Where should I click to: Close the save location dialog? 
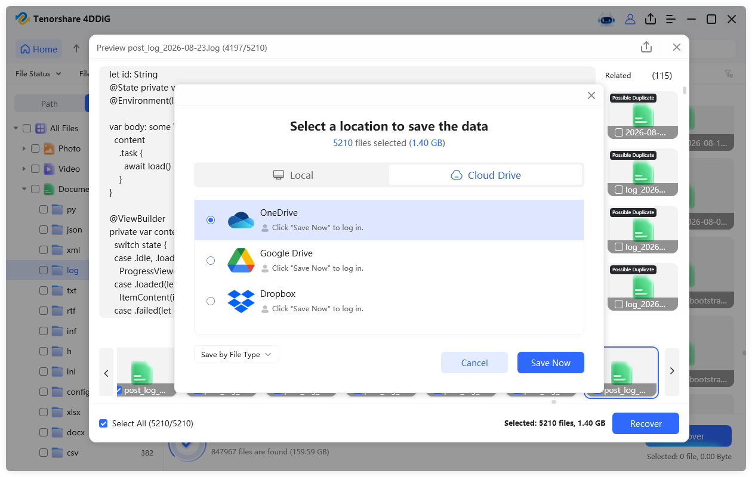[x=591, y=95]
